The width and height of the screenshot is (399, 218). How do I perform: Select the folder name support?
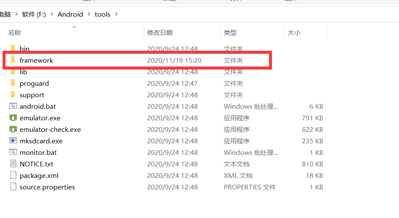[32, 95]
